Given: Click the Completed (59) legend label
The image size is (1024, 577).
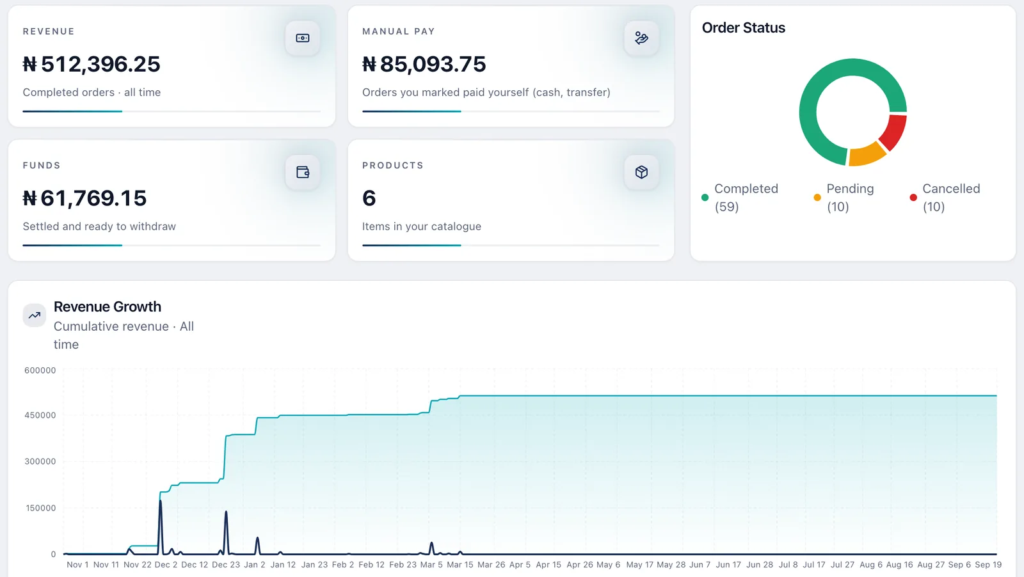Looking at the screenshot, I should coord(746,198).
